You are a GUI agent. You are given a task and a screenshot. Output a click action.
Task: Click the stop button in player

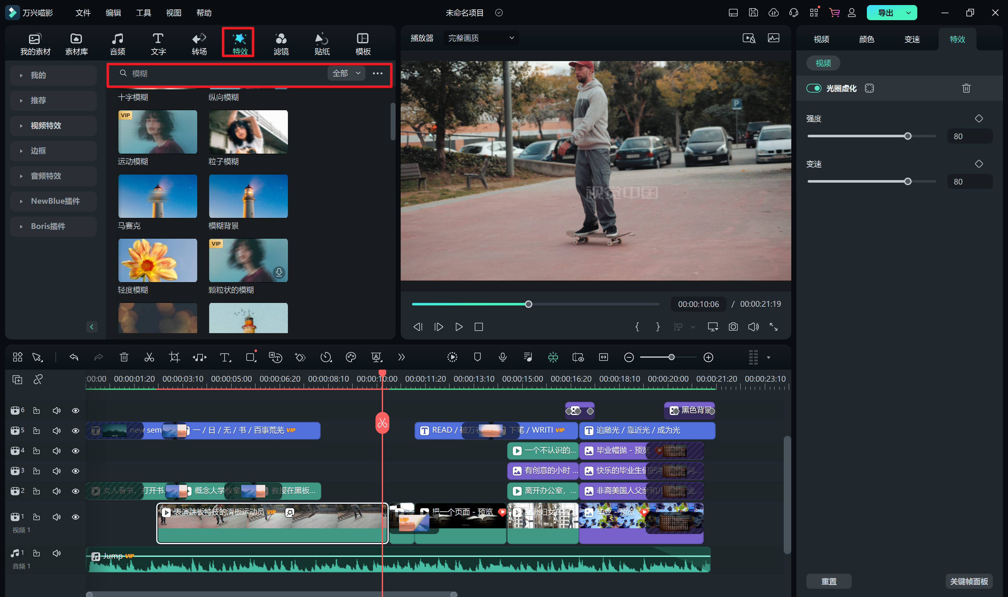coord(478,327)
